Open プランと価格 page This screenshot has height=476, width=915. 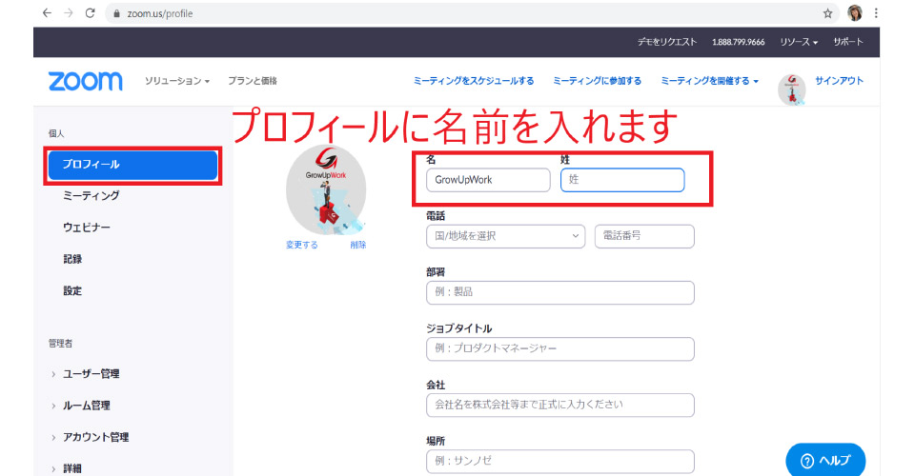click(x=252, y=81)
